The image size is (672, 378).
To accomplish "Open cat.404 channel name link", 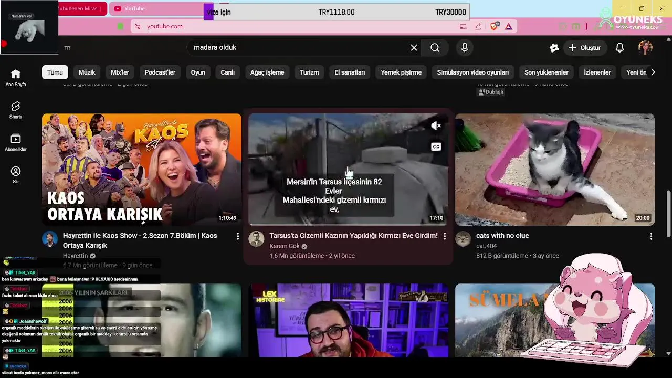I will pyautogui.click(x=486, y=246).
